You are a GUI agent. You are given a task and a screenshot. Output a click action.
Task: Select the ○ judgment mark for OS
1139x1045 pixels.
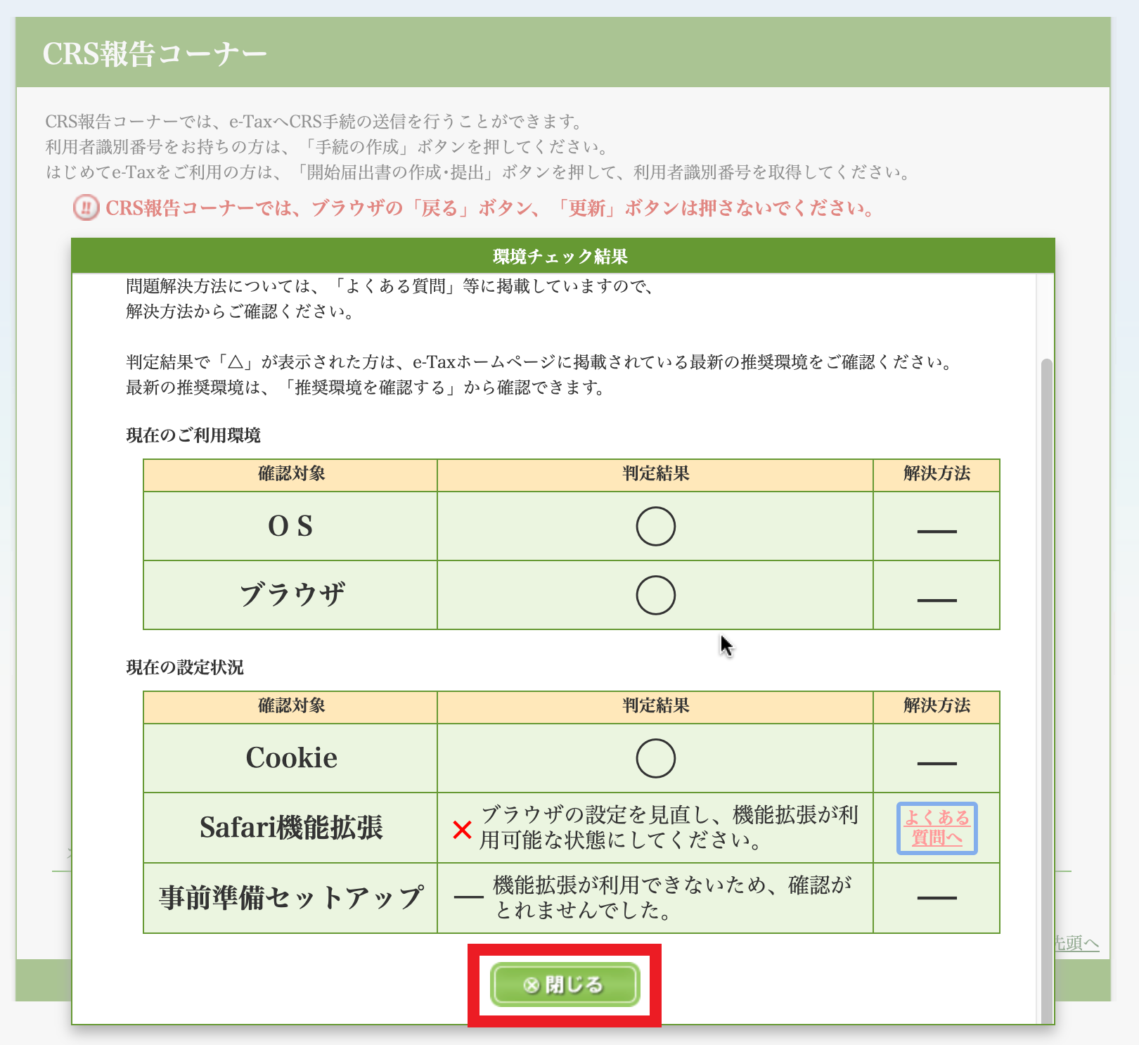click(x=655, y=526)
